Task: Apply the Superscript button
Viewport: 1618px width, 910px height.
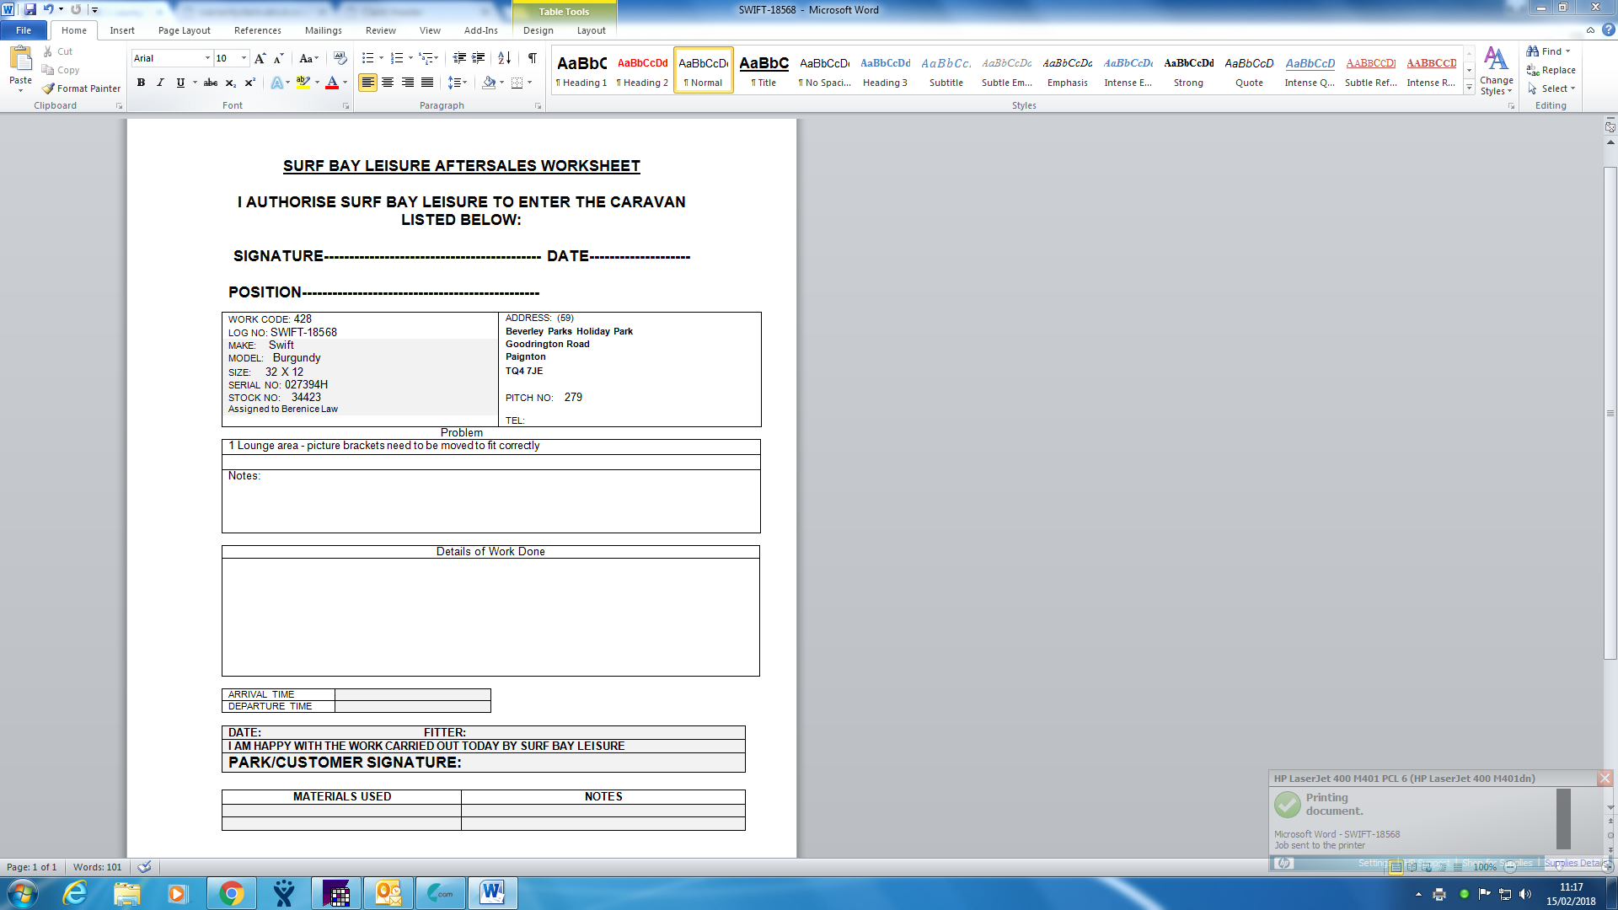Action: (x=249, y=83)
